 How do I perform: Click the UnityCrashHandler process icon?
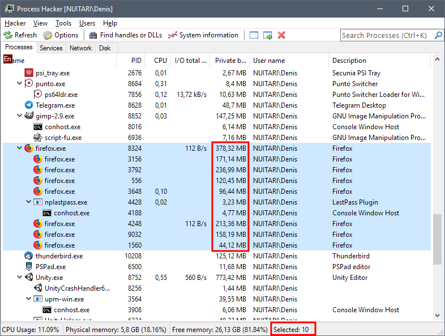click(x=38, y=288)
